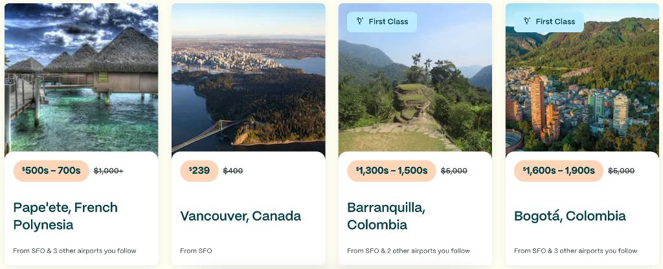Click "From SFO" under Vancouver
The height and width of the screenshot is (269, 663).
196,251
